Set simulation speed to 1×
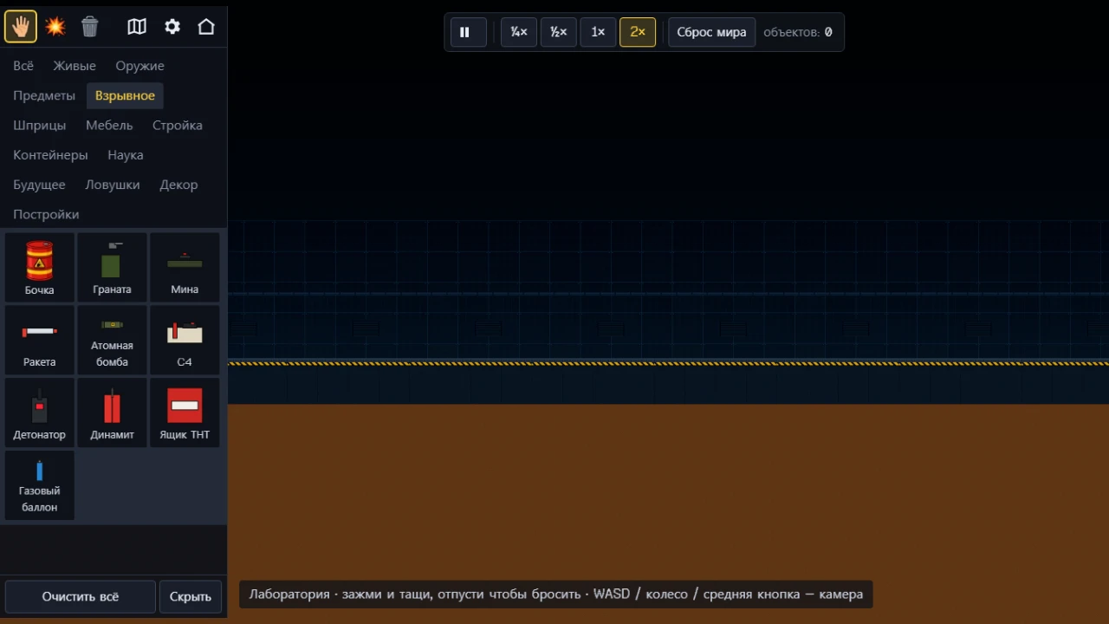1109x624 pixels. [598, 32]
